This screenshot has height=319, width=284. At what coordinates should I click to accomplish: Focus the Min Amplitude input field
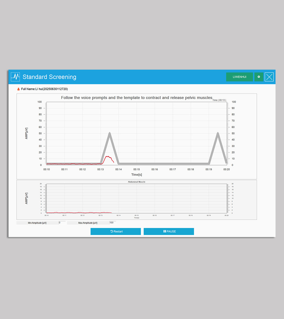click(x=62, y=223)
